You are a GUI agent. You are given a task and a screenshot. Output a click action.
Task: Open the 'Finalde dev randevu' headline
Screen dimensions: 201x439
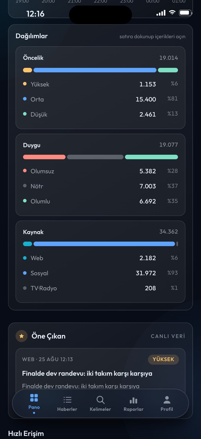pyautogui.click(x=87, y=373)
